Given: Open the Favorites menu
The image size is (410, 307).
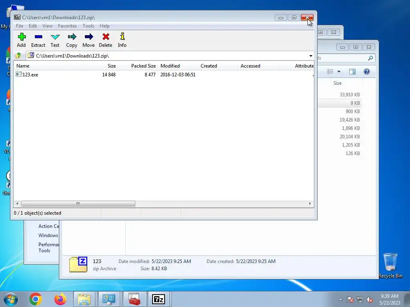Looking at the screenshot, I should (67, 26).
